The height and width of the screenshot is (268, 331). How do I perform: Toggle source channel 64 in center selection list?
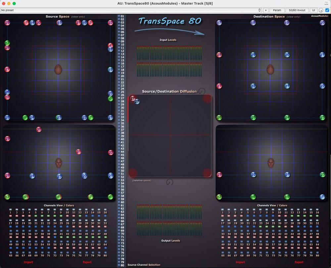pyautogui.click(x=119, y=215)
